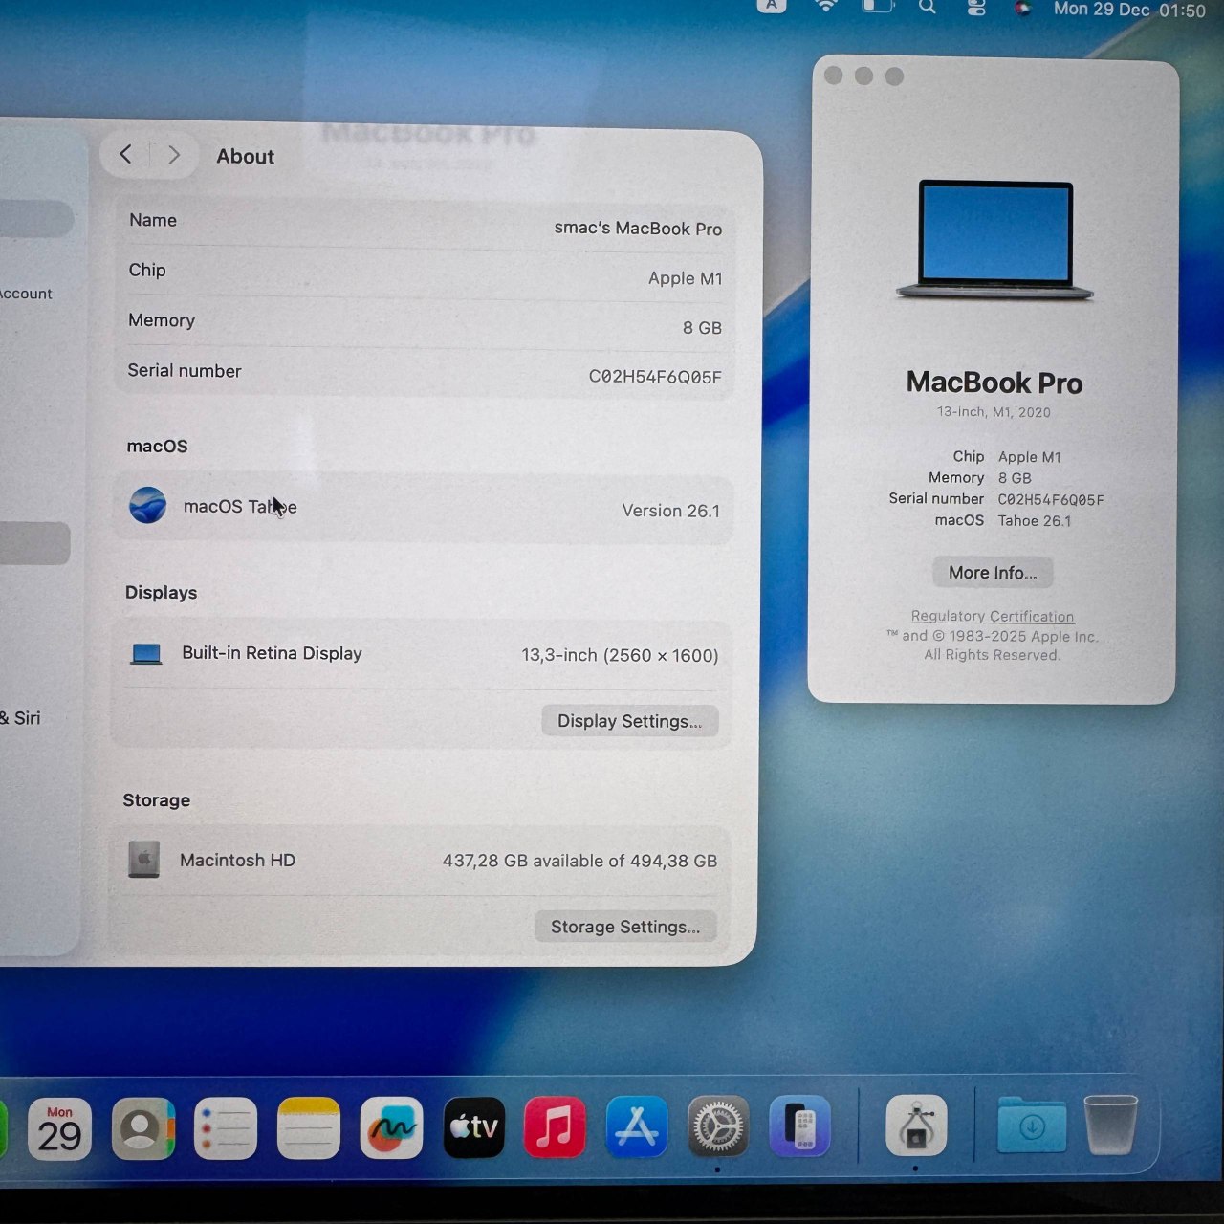Open Notes from the Dock
Image resolution: width=1224 pixels, height=1224 pixels.
click(x=308, y=1128)
